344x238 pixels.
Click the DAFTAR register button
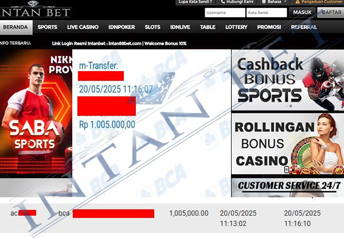click(331, 12)
